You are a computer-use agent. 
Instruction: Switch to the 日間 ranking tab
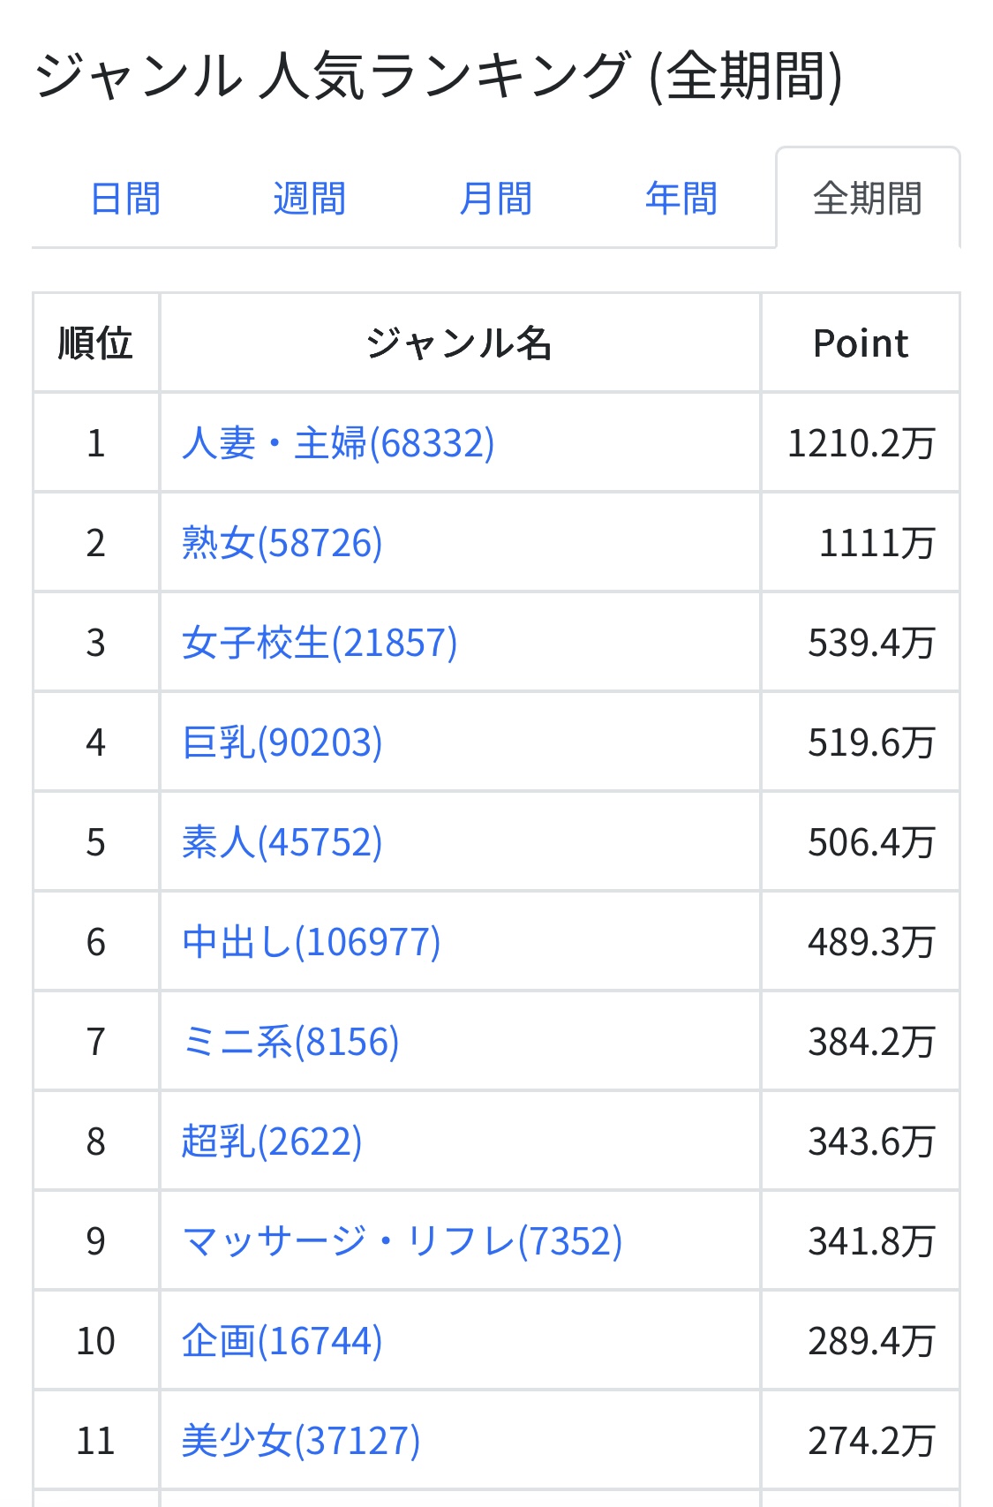tap(125, 199)
